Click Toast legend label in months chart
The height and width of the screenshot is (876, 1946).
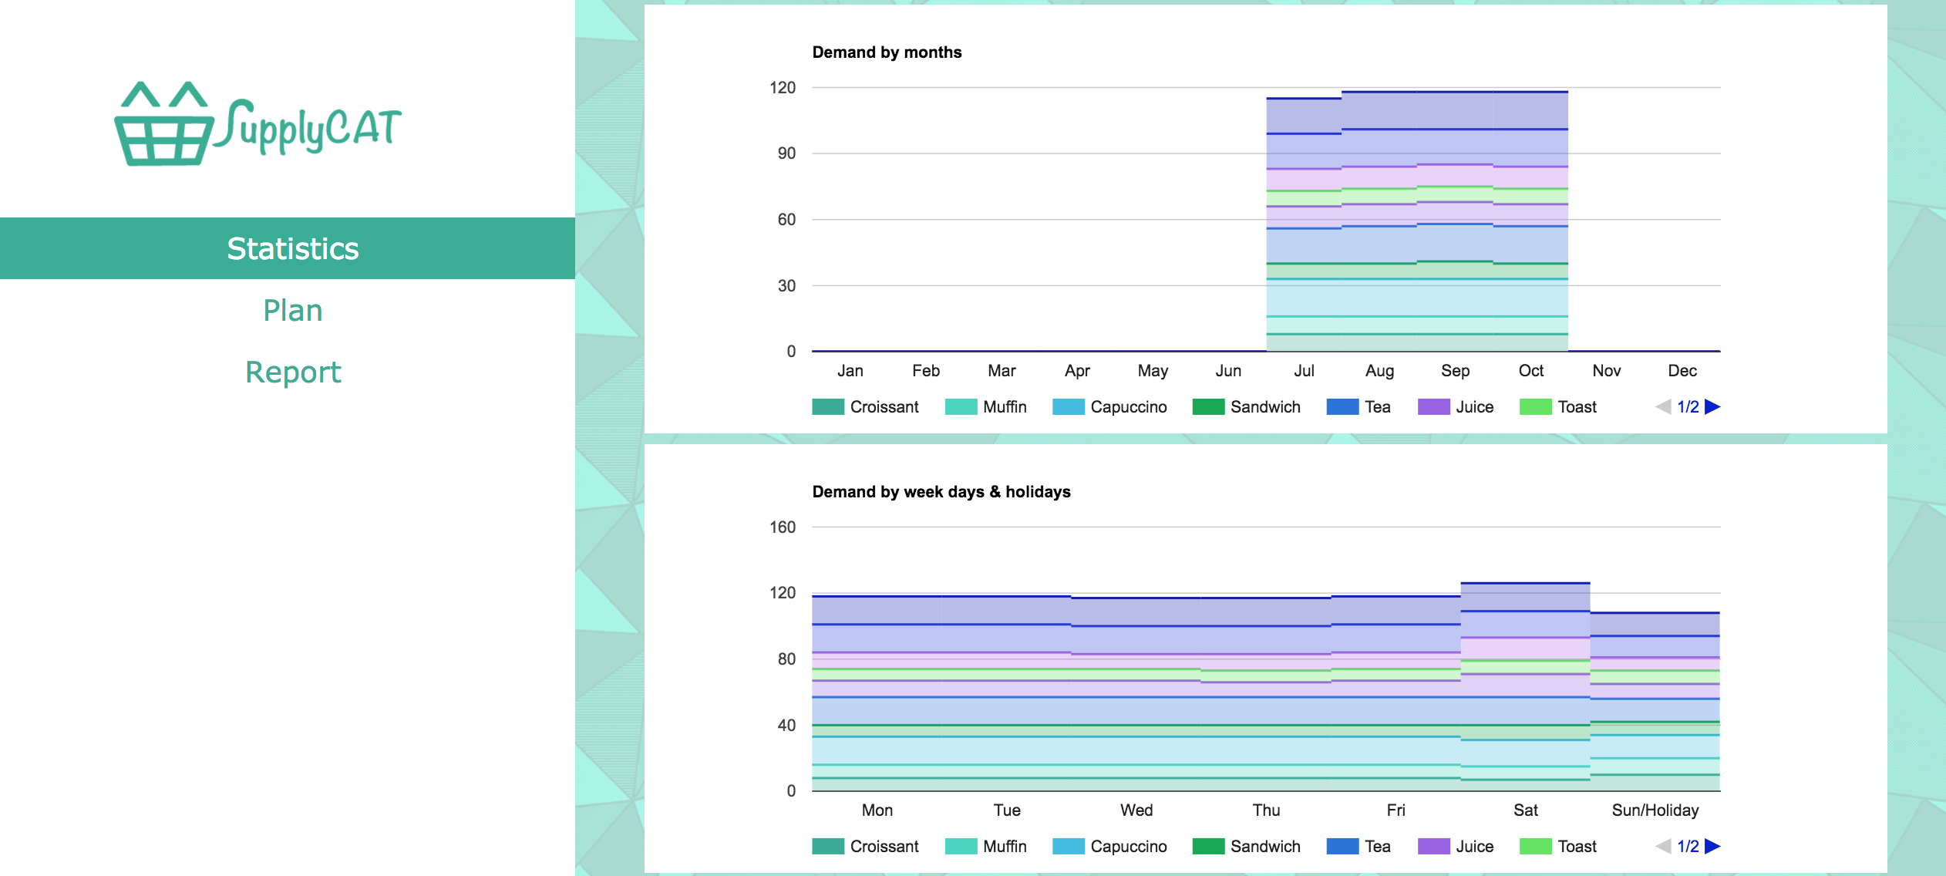(x=1576, y=406)
